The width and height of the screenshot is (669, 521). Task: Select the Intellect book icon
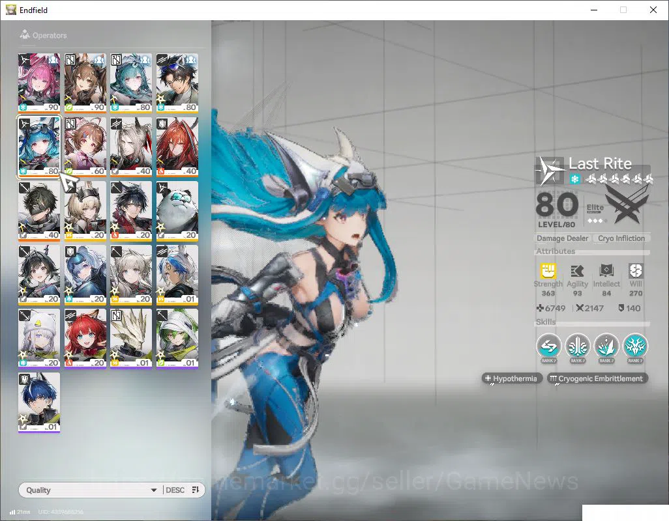[x=606, y=271]
